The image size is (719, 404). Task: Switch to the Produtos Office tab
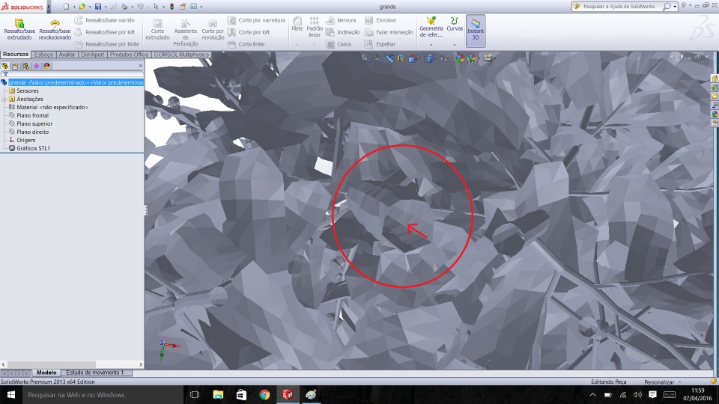(x=129, y=55)
